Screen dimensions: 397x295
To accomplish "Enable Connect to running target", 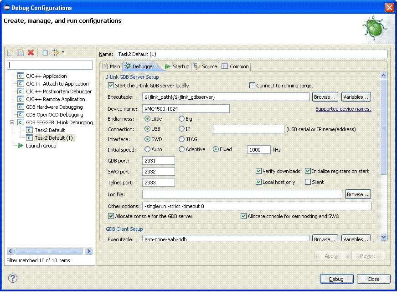I will (252, 86).
